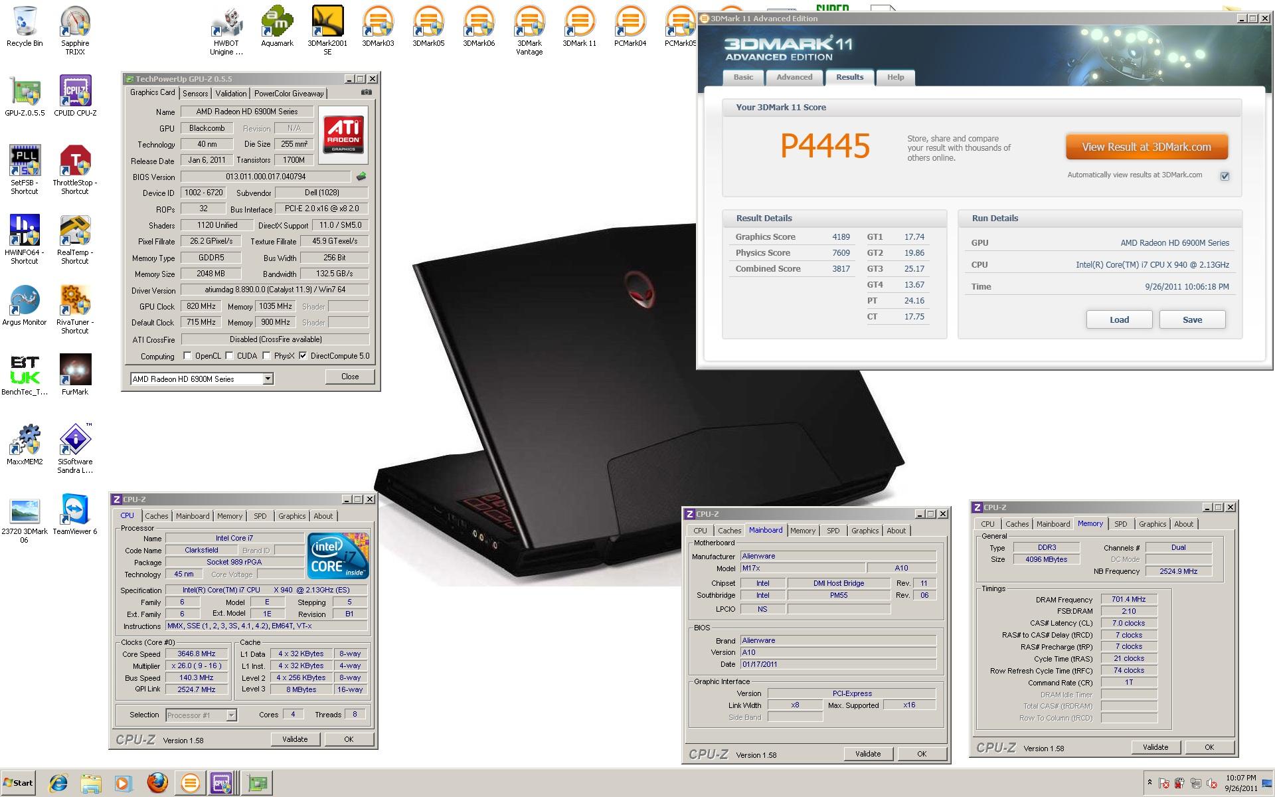Launch the Aquamark desktop shortcut
Image resolution: width=1275 pixels, height=797 pixels.
277,27
